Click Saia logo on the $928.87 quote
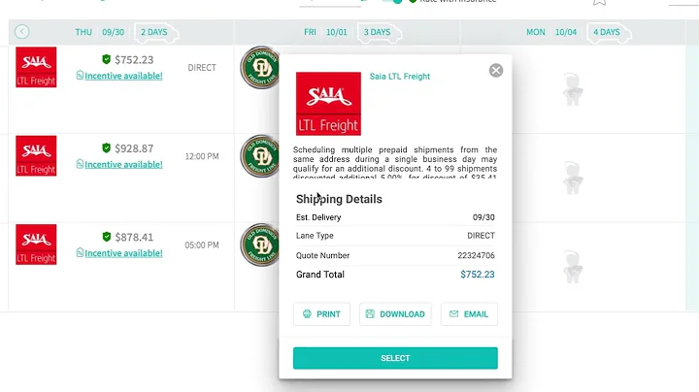Viewport: 699px width, 392px height. pos(36,156)
